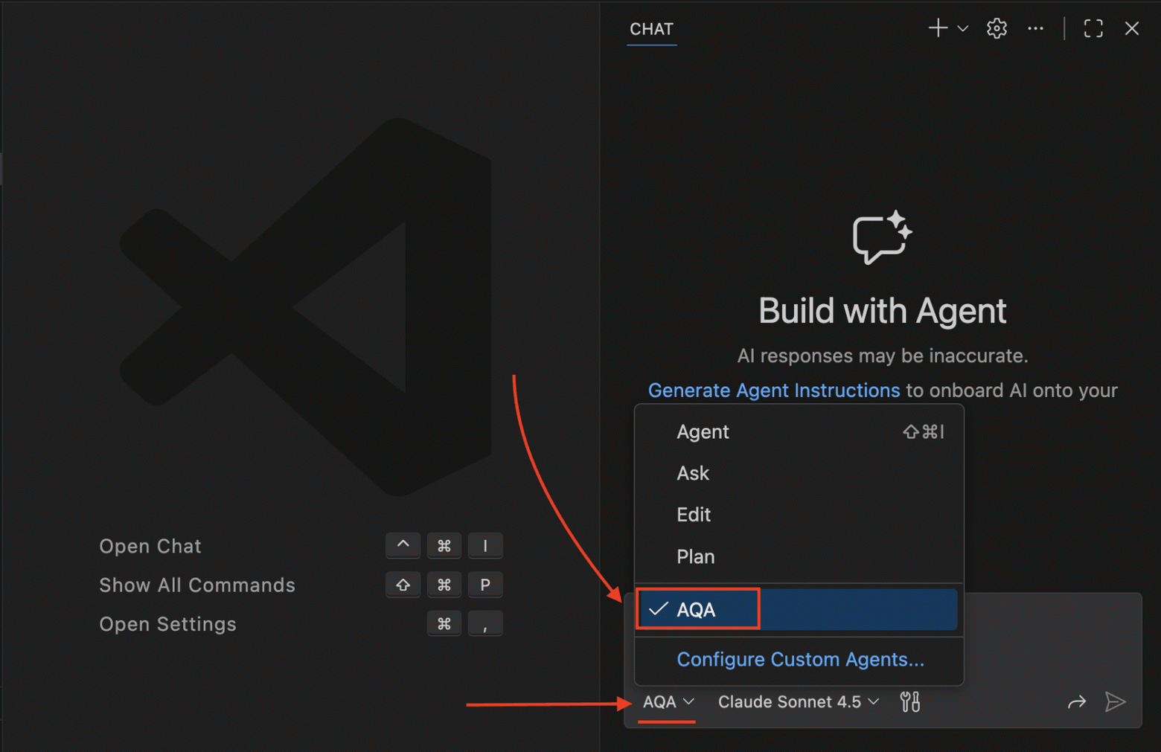Send the chat message
Image resolution: width=1161 pixels, height=752 pixels.
1116,701
